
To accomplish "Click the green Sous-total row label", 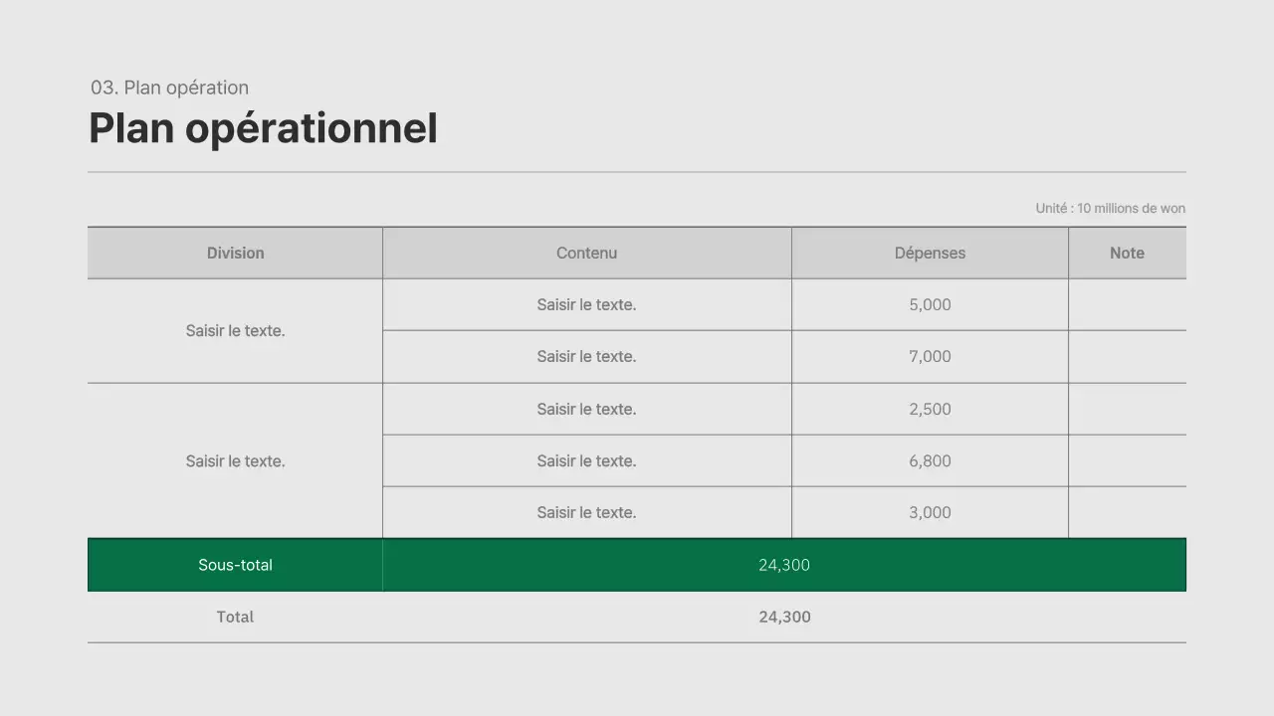I will (235, 565).
